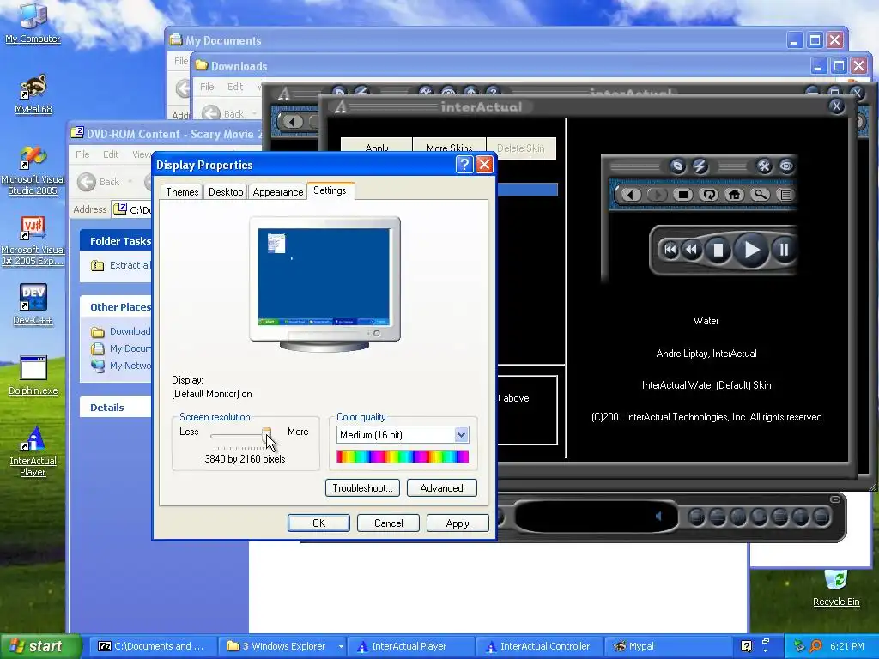Click the Extract all files link icon
Image resolution: width=879 pixels, height=659 pixels.
[98, 266]
